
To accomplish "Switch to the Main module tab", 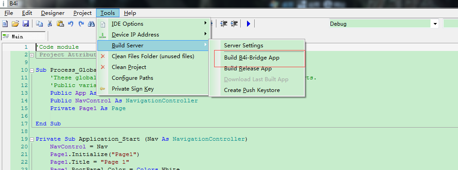I will (23, 37).
